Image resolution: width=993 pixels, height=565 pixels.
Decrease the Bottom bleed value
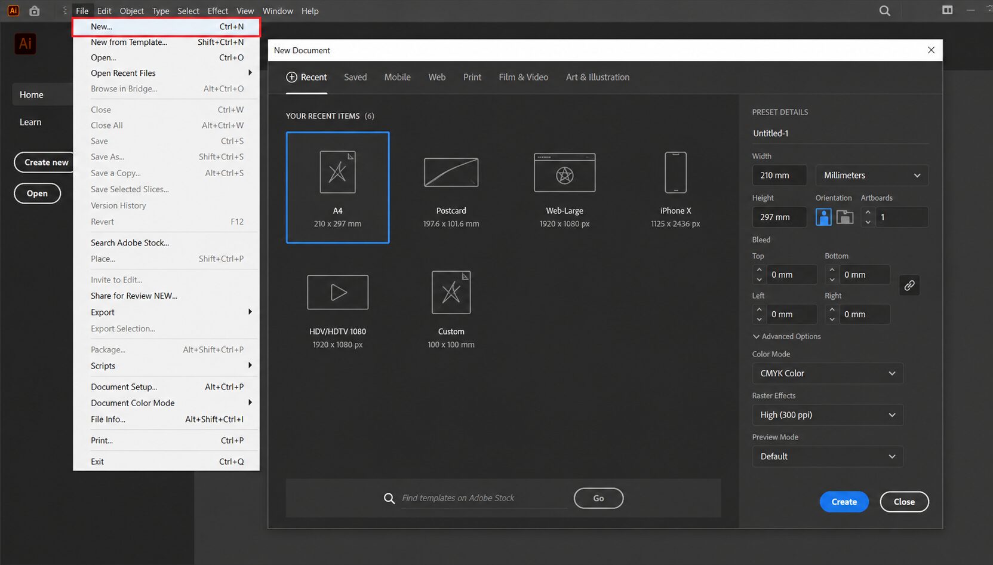pyautogui.click(x=832, y=280)
